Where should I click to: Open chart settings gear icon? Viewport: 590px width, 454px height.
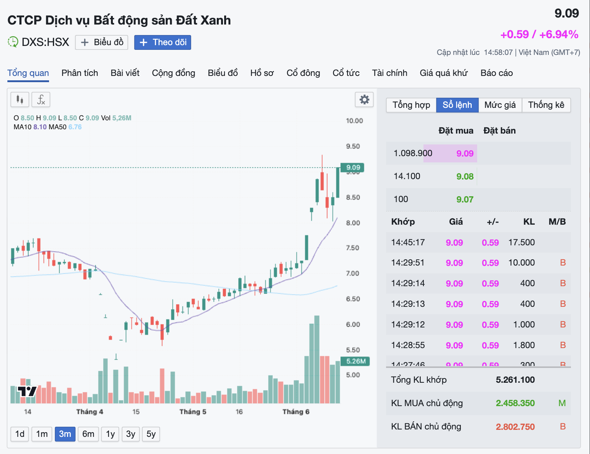(x=364, y=100)
